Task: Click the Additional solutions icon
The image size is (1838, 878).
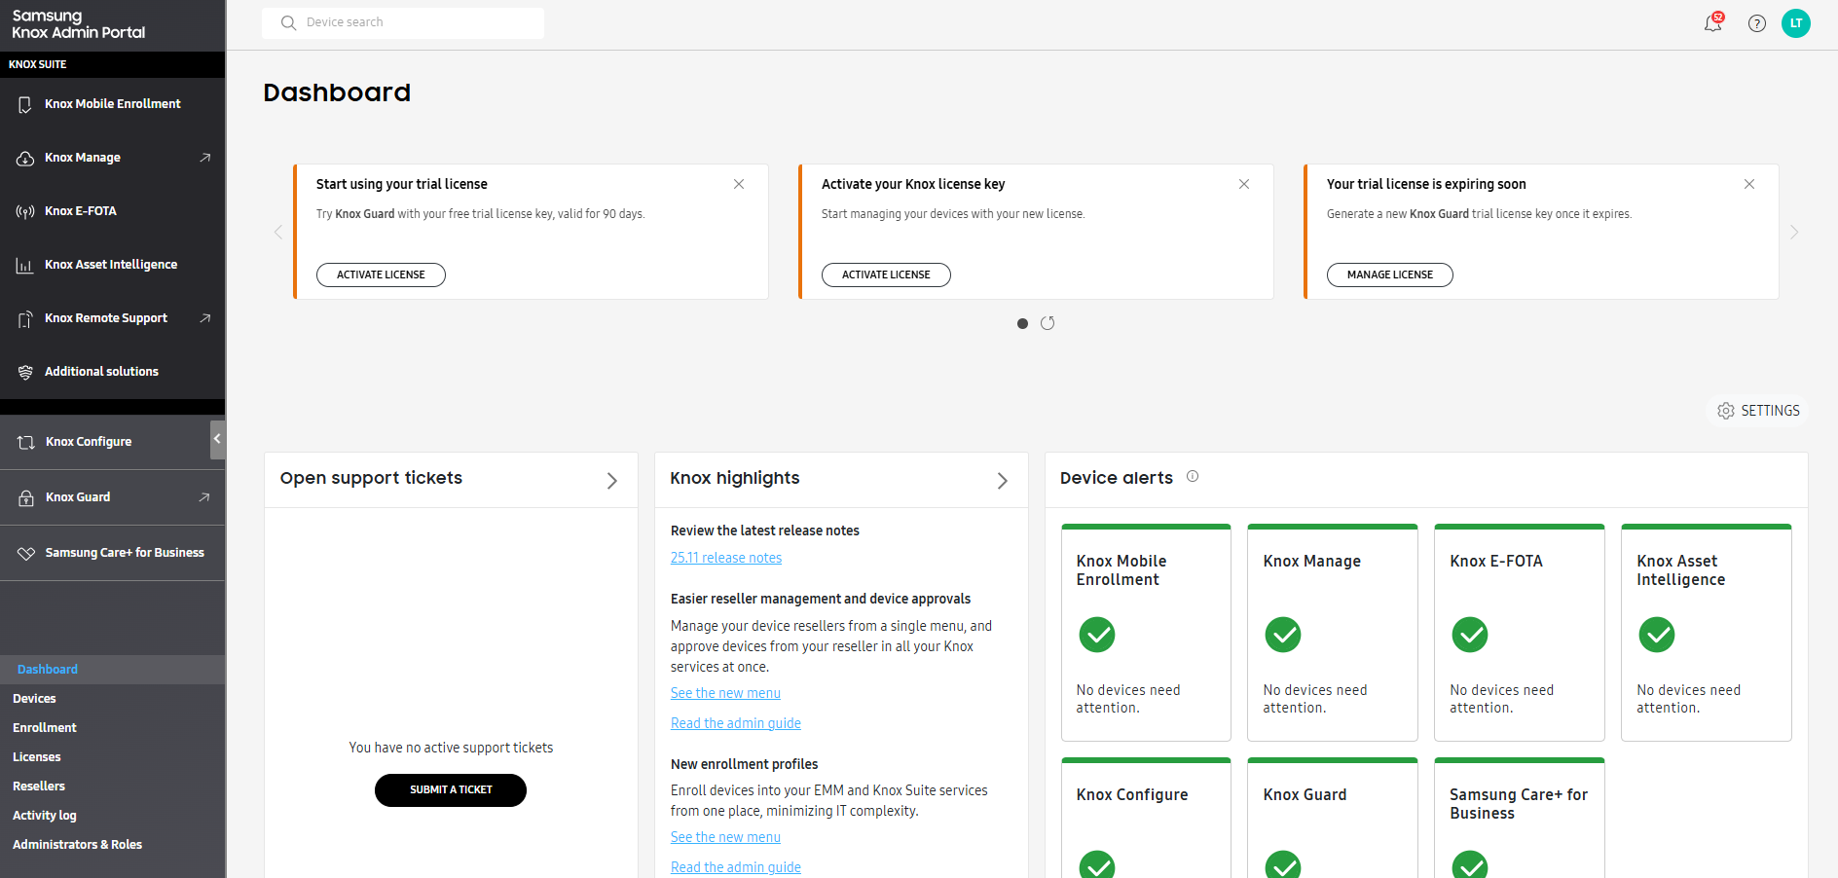Action: click(x=25, y=372)
